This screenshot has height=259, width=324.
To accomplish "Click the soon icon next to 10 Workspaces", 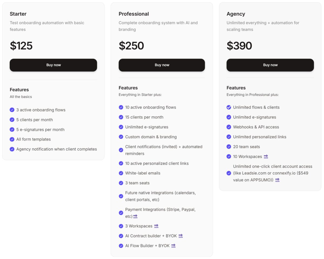I will 266,157.
